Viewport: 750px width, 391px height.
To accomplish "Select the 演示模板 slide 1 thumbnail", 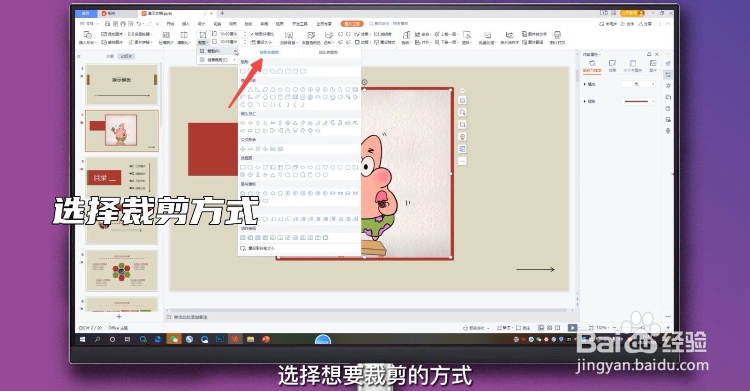I will tap(122, 84).
